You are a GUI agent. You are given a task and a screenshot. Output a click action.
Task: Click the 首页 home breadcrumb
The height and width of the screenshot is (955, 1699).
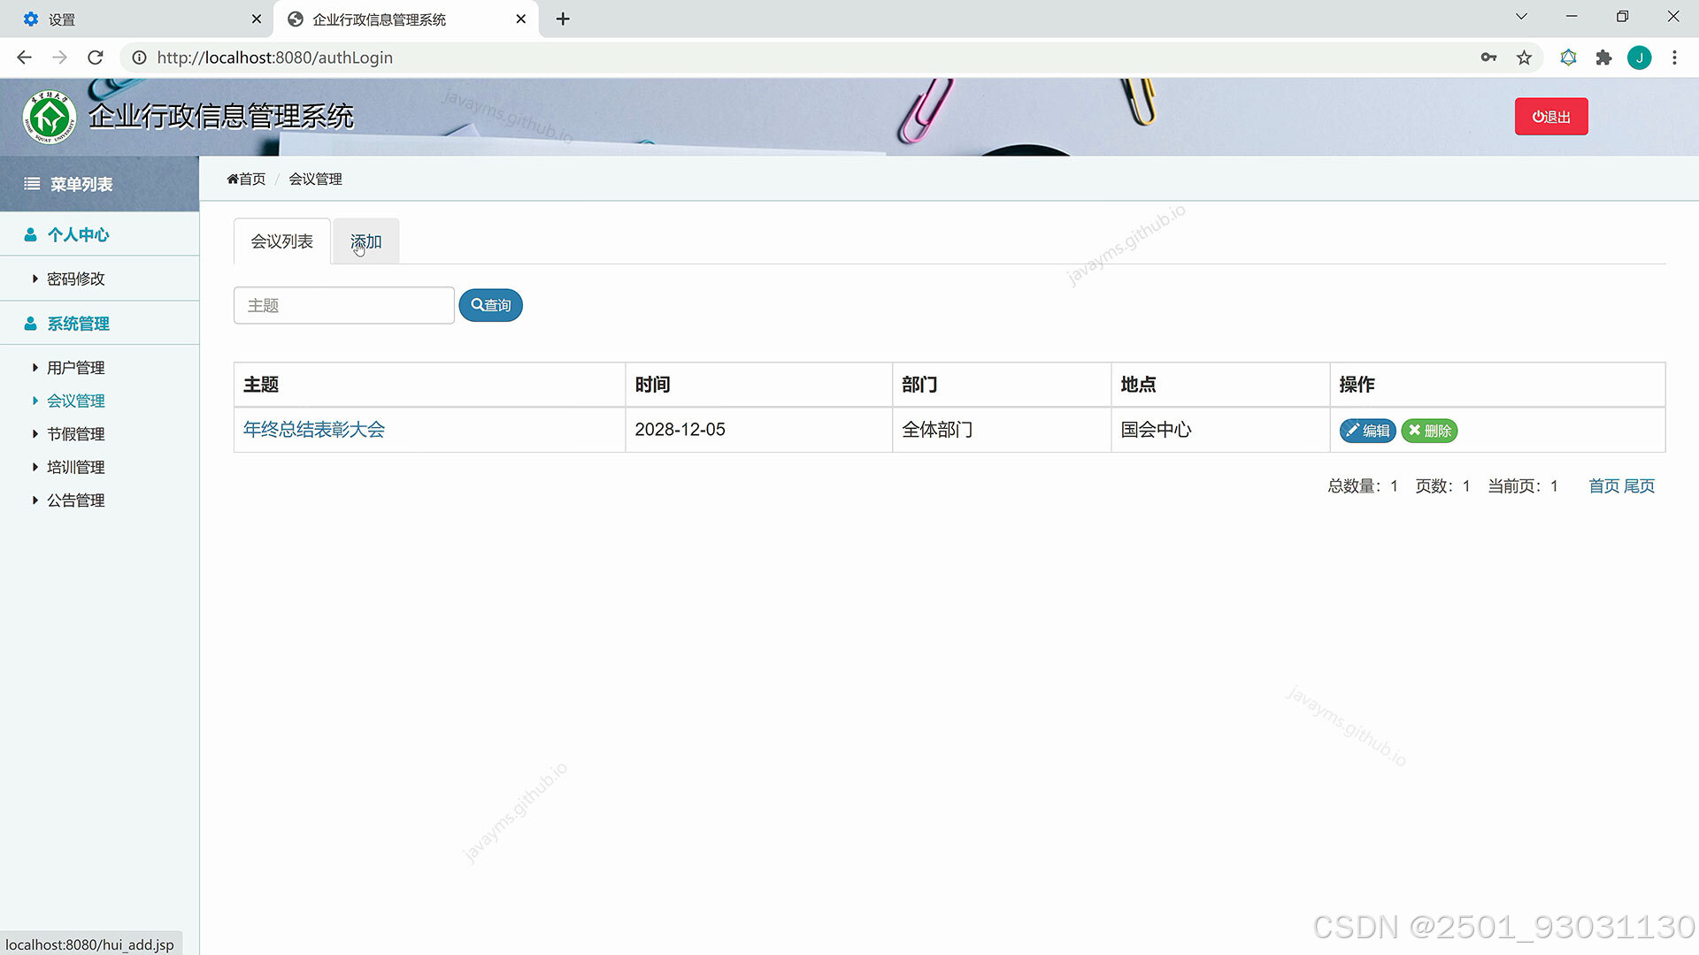coord(246,179)
